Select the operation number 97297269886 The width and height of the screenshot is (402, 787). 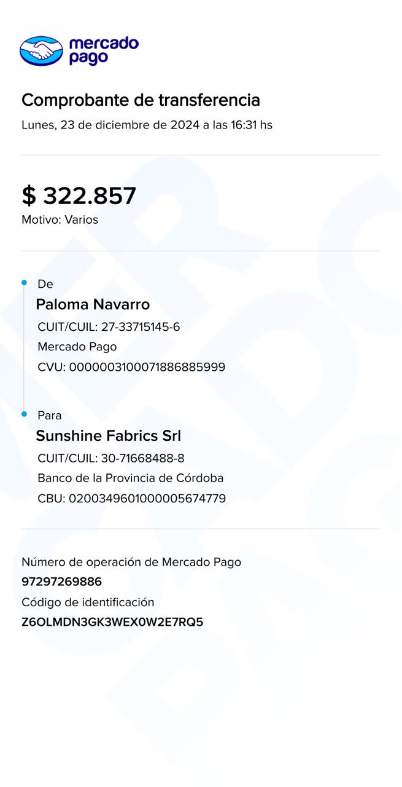click(61, 582)
